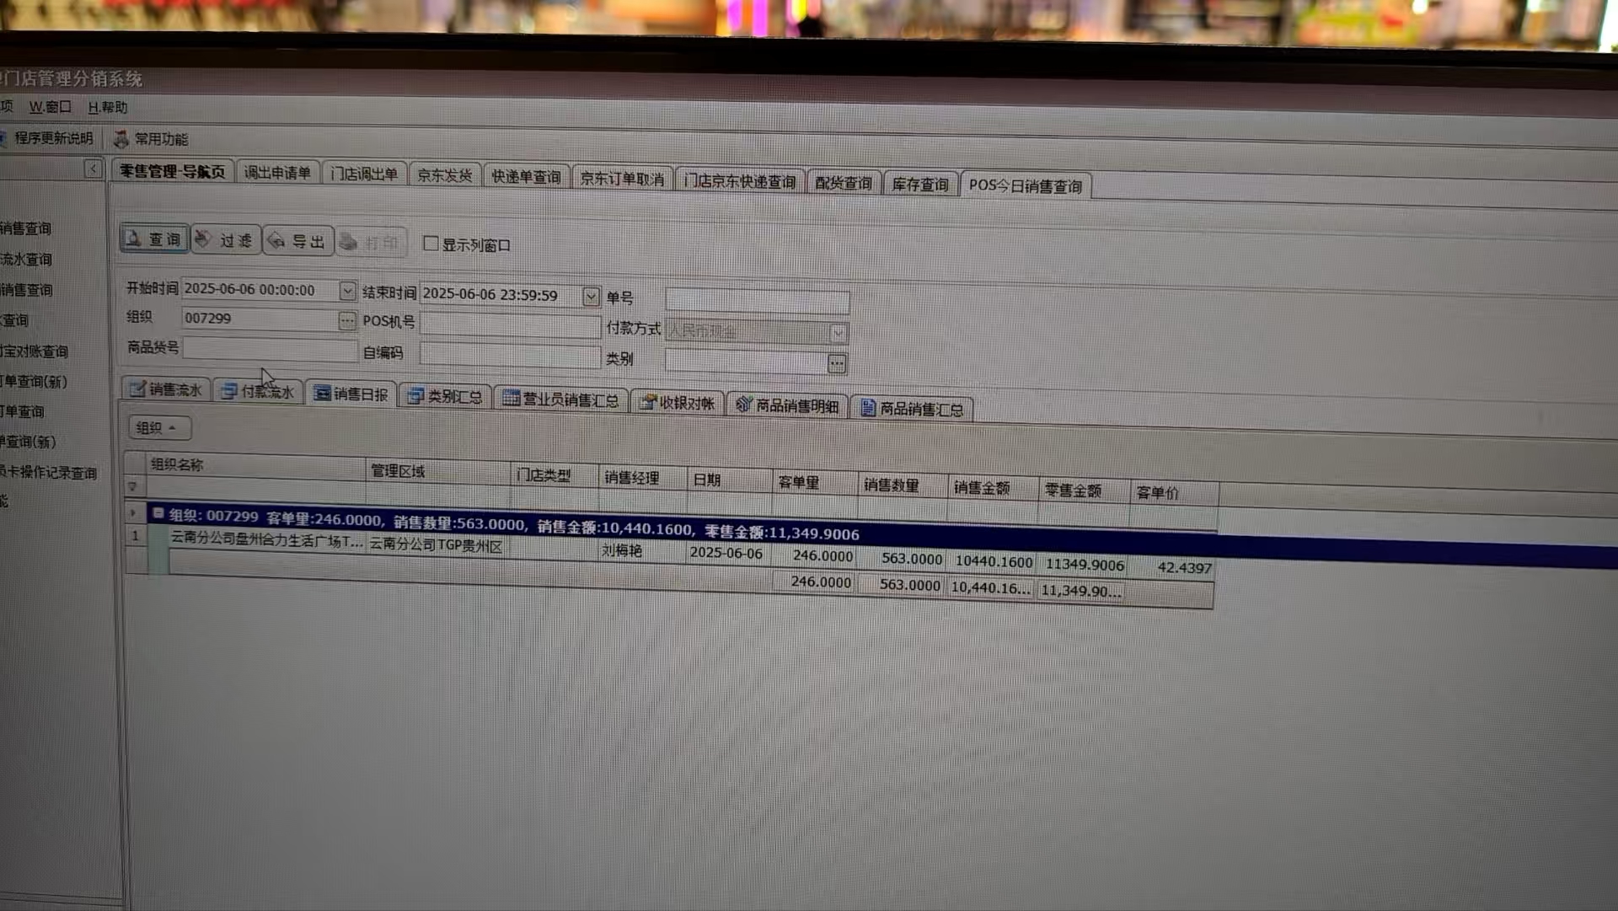Click the 组织 field ellipsis lookup button
1618x911 pixels.
346,320
